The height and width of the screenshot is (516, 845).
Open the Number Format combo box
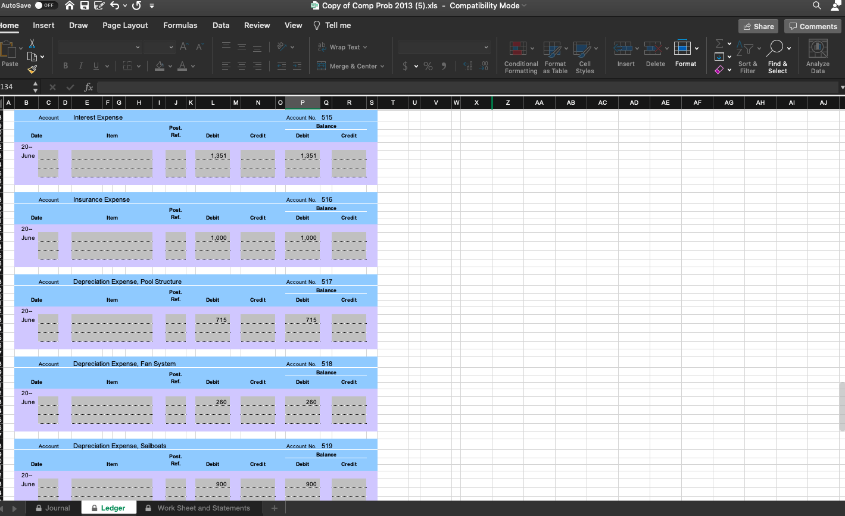click(x=444, y=47)
